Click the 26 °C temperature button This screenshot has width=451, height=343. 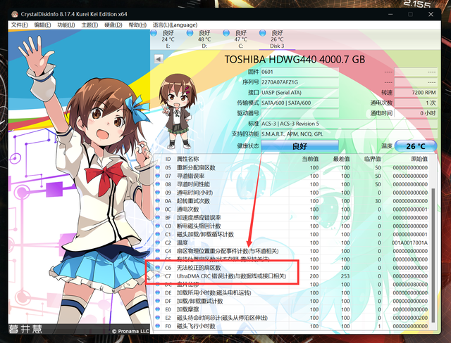(x=416, y=146)
